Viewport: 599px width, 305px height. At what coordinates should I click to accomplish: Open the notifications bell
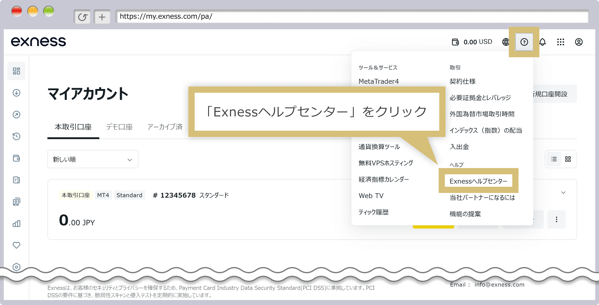click(543, 42)
